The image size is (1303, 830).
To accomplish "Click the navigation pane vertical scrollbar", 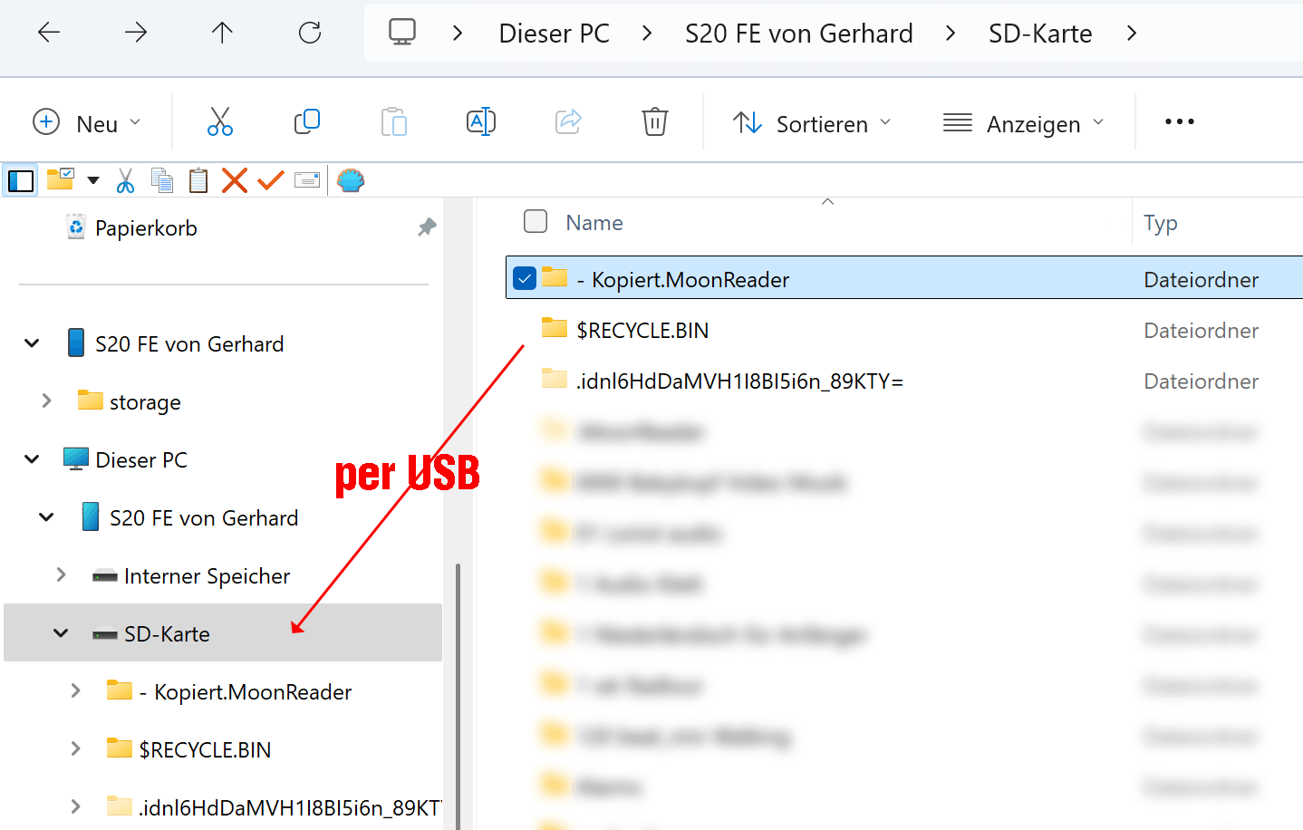I will pos(458,696).
